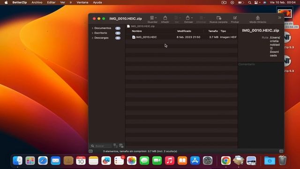Screen dimensions: 300x169
Task: Open the Guardar dropdown arrow
Action: 156,18
